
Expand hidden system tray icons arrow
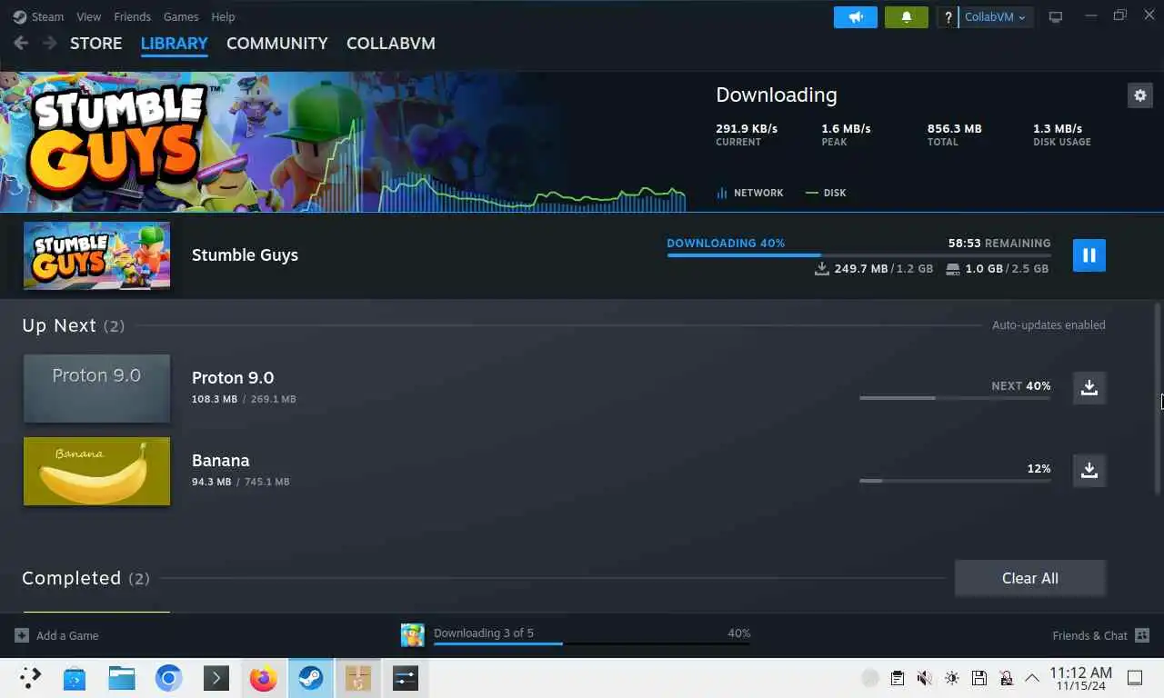[1033, 678]
